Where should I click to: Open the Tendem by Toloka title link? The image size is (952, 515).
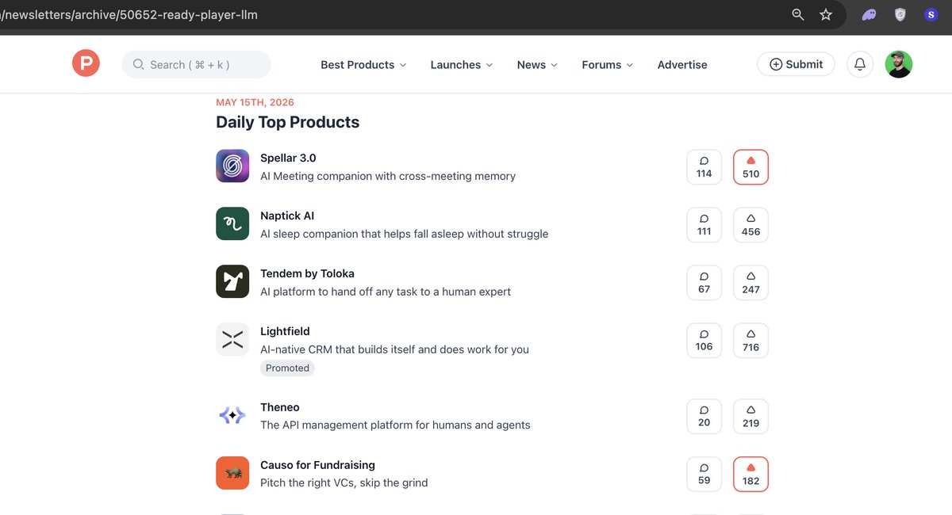pyautogui.click(x=307, y=273)
